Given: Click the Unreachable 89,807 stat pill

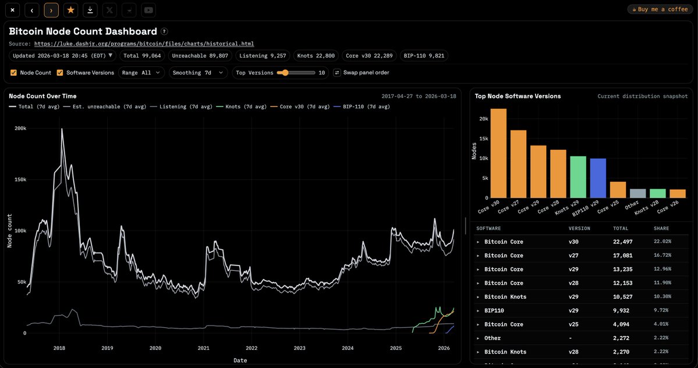Looking at the screenshot, I should pyautogui.click(x=200, y=56).
